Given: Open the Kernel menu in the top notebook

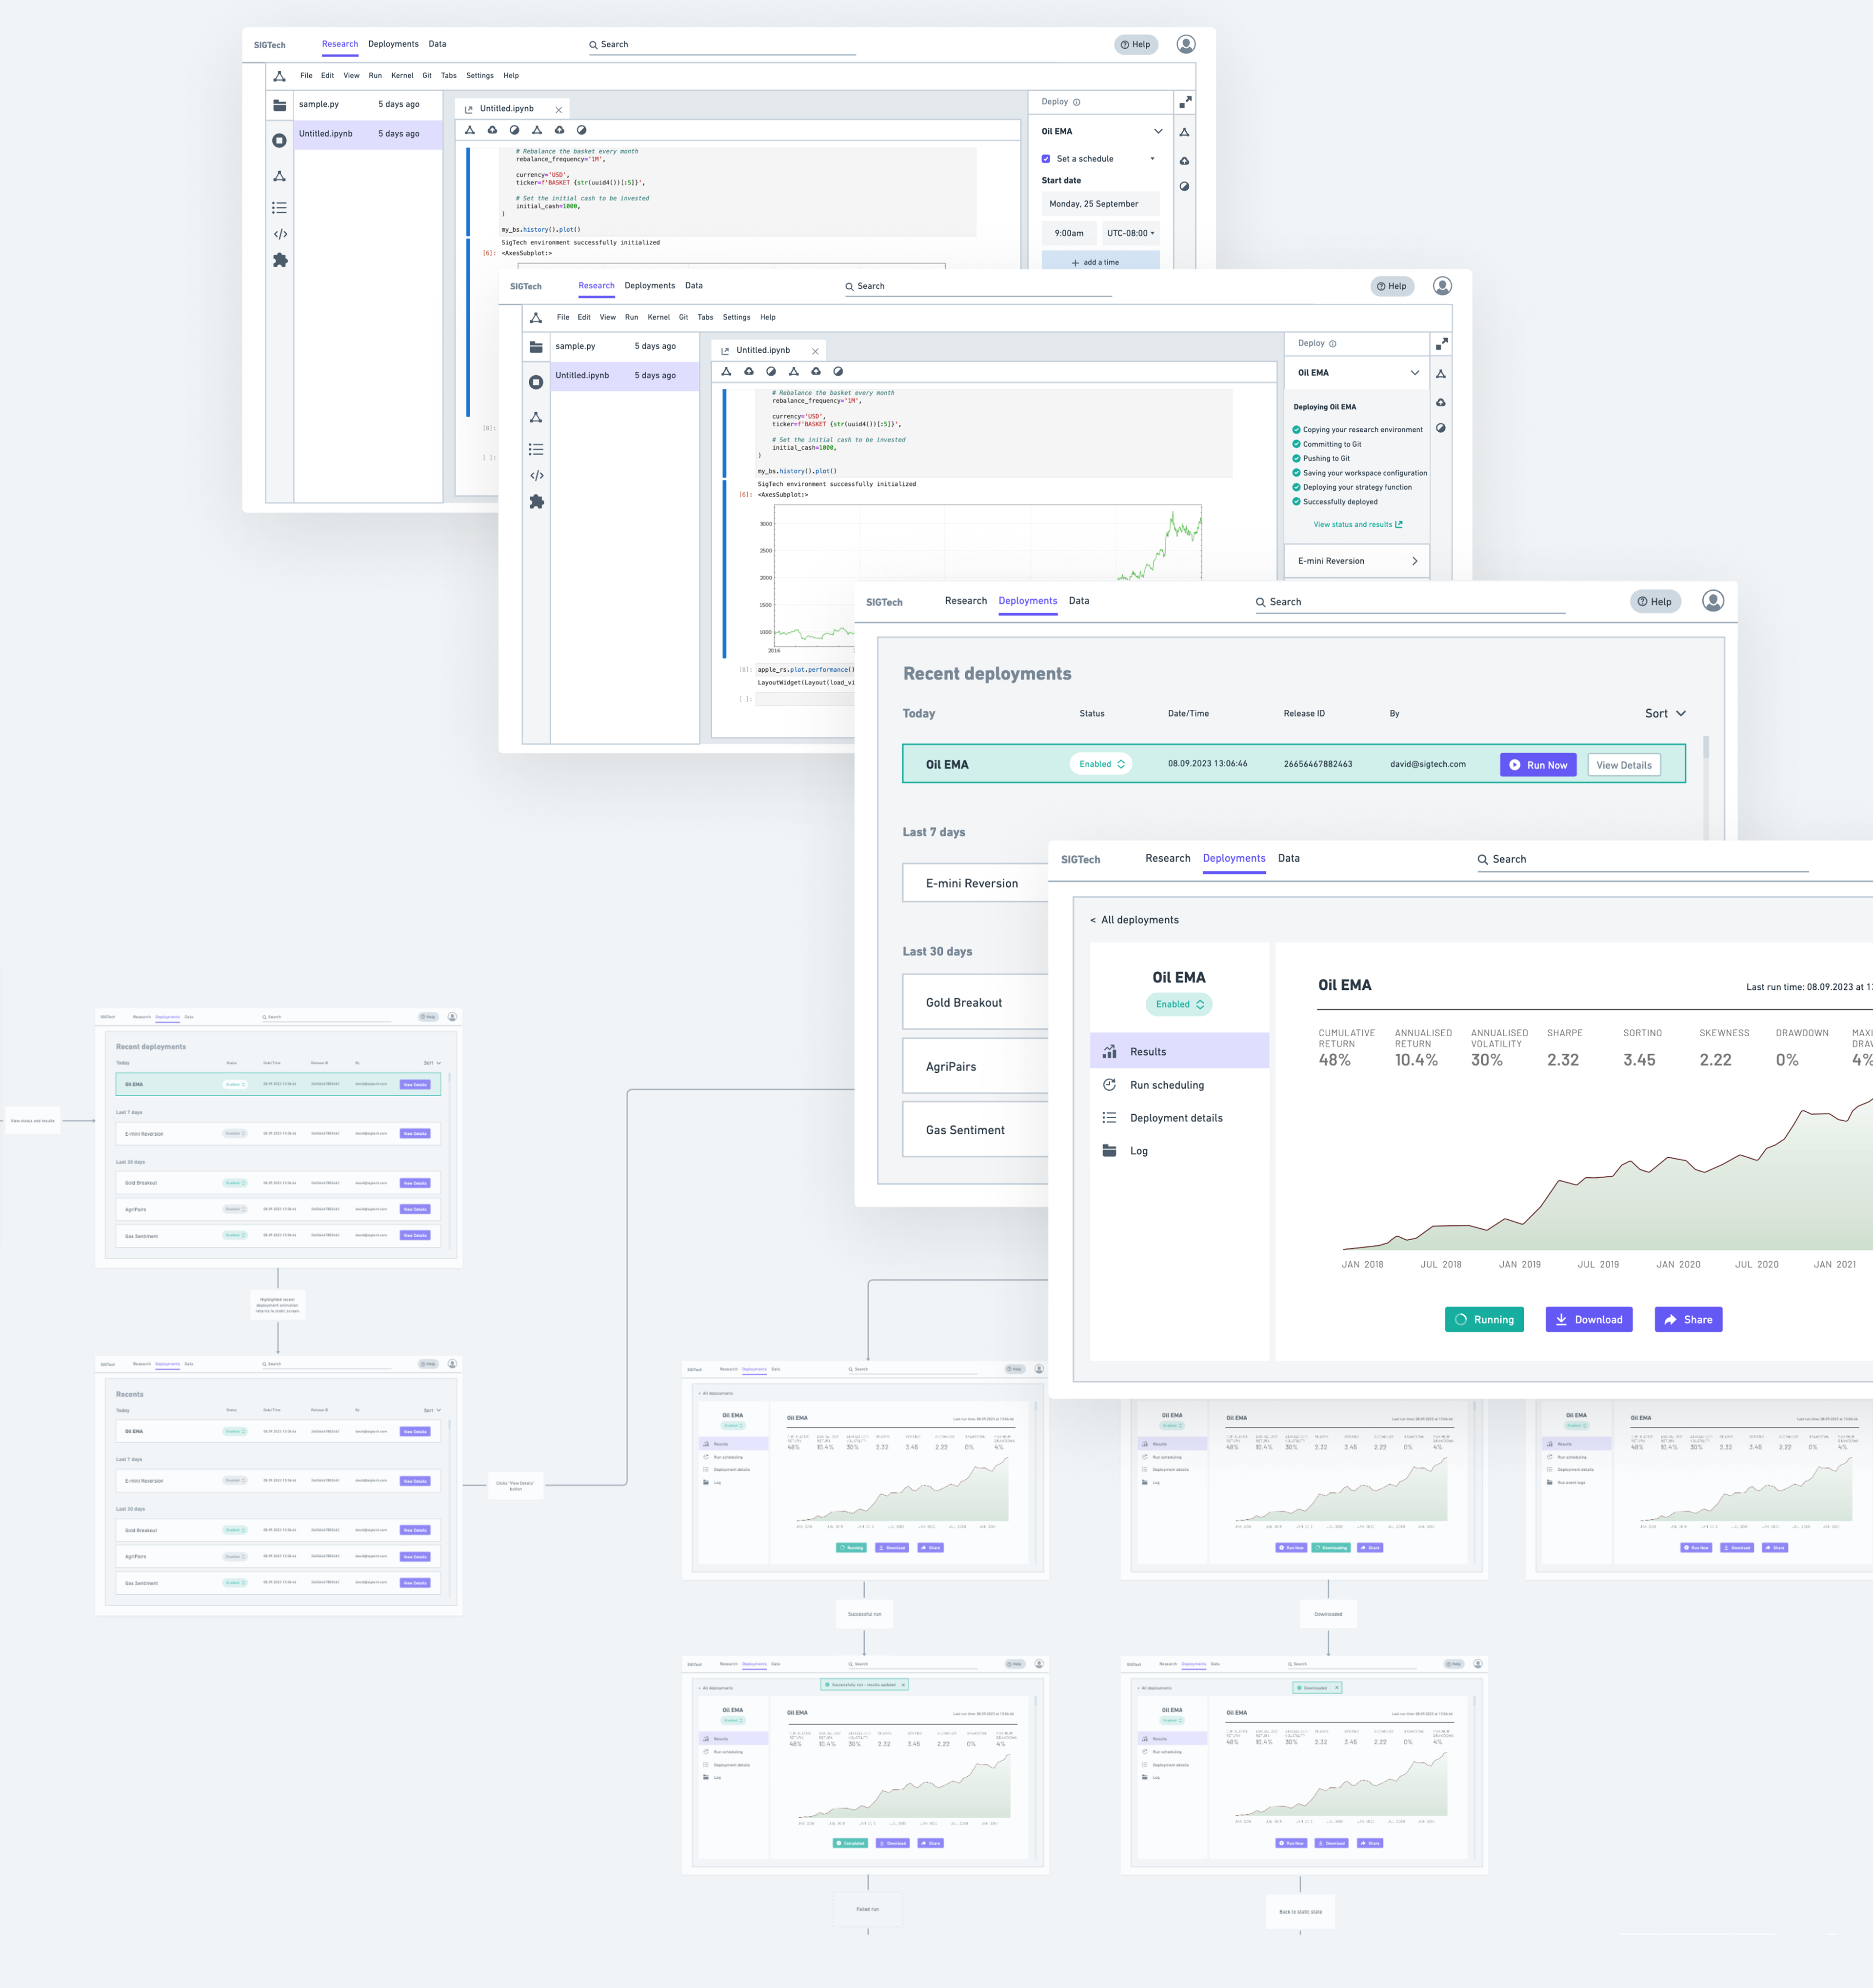Looking at the screenshot, I should (402, 76).
